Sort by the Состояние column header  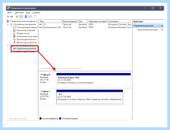pos(119,21)
